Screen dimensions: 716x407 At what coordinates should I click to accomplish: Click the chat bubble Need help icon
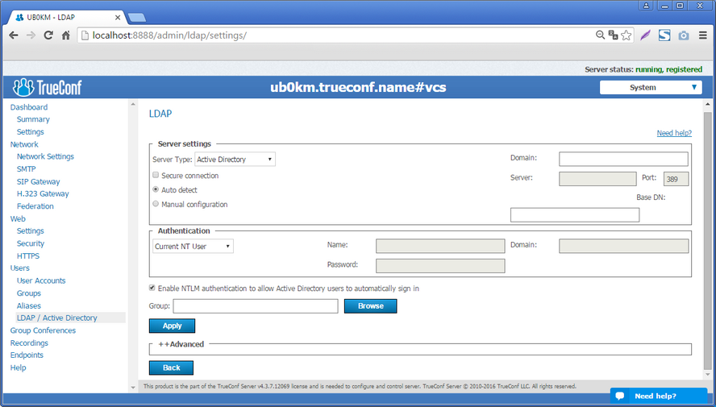(x=620, y=396)
